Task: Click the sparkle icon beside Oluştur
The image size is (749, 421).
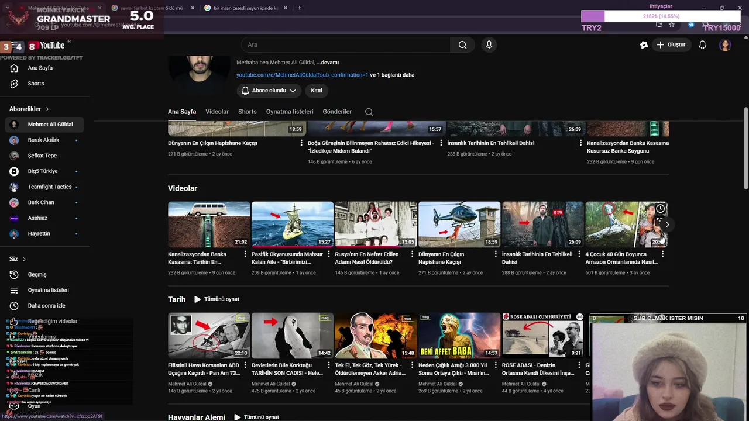Action: [644, 44]
